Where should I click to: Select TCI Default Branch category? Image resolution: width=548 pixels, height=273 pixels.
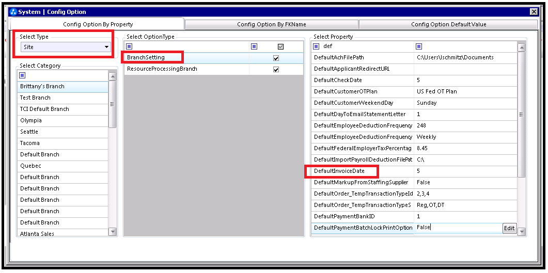click(63, 109)
